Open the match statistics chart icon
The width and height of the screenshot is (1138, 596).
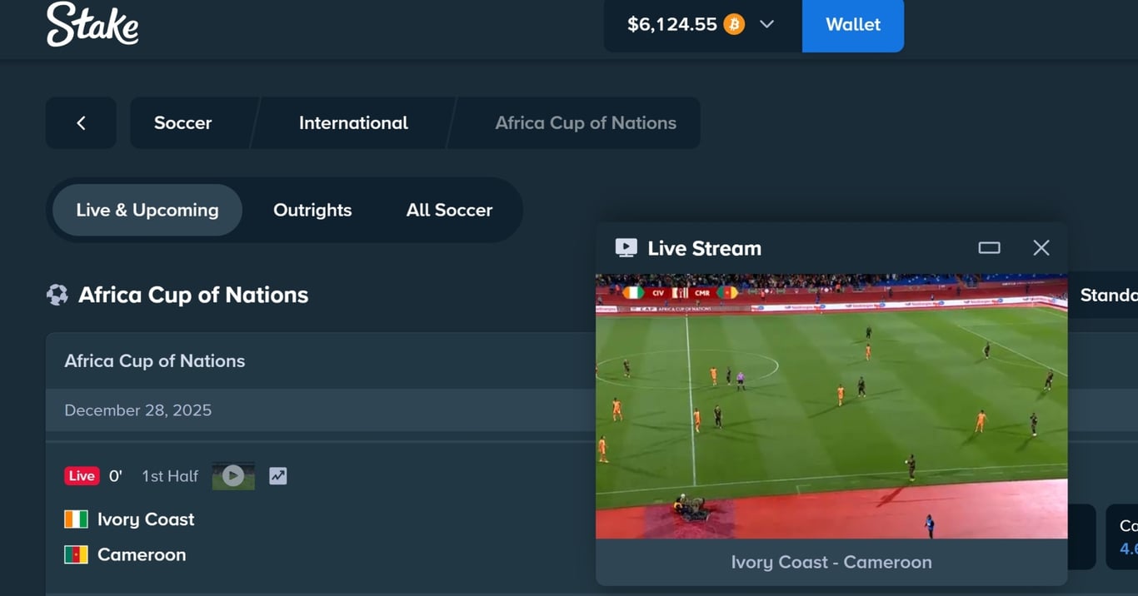[x=278, y=476]
